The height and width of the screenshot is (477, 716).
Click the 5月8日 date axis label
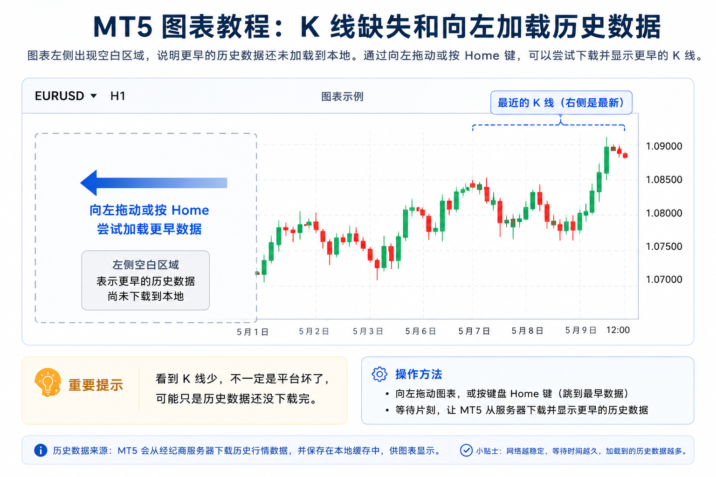(x=527, y=331)
